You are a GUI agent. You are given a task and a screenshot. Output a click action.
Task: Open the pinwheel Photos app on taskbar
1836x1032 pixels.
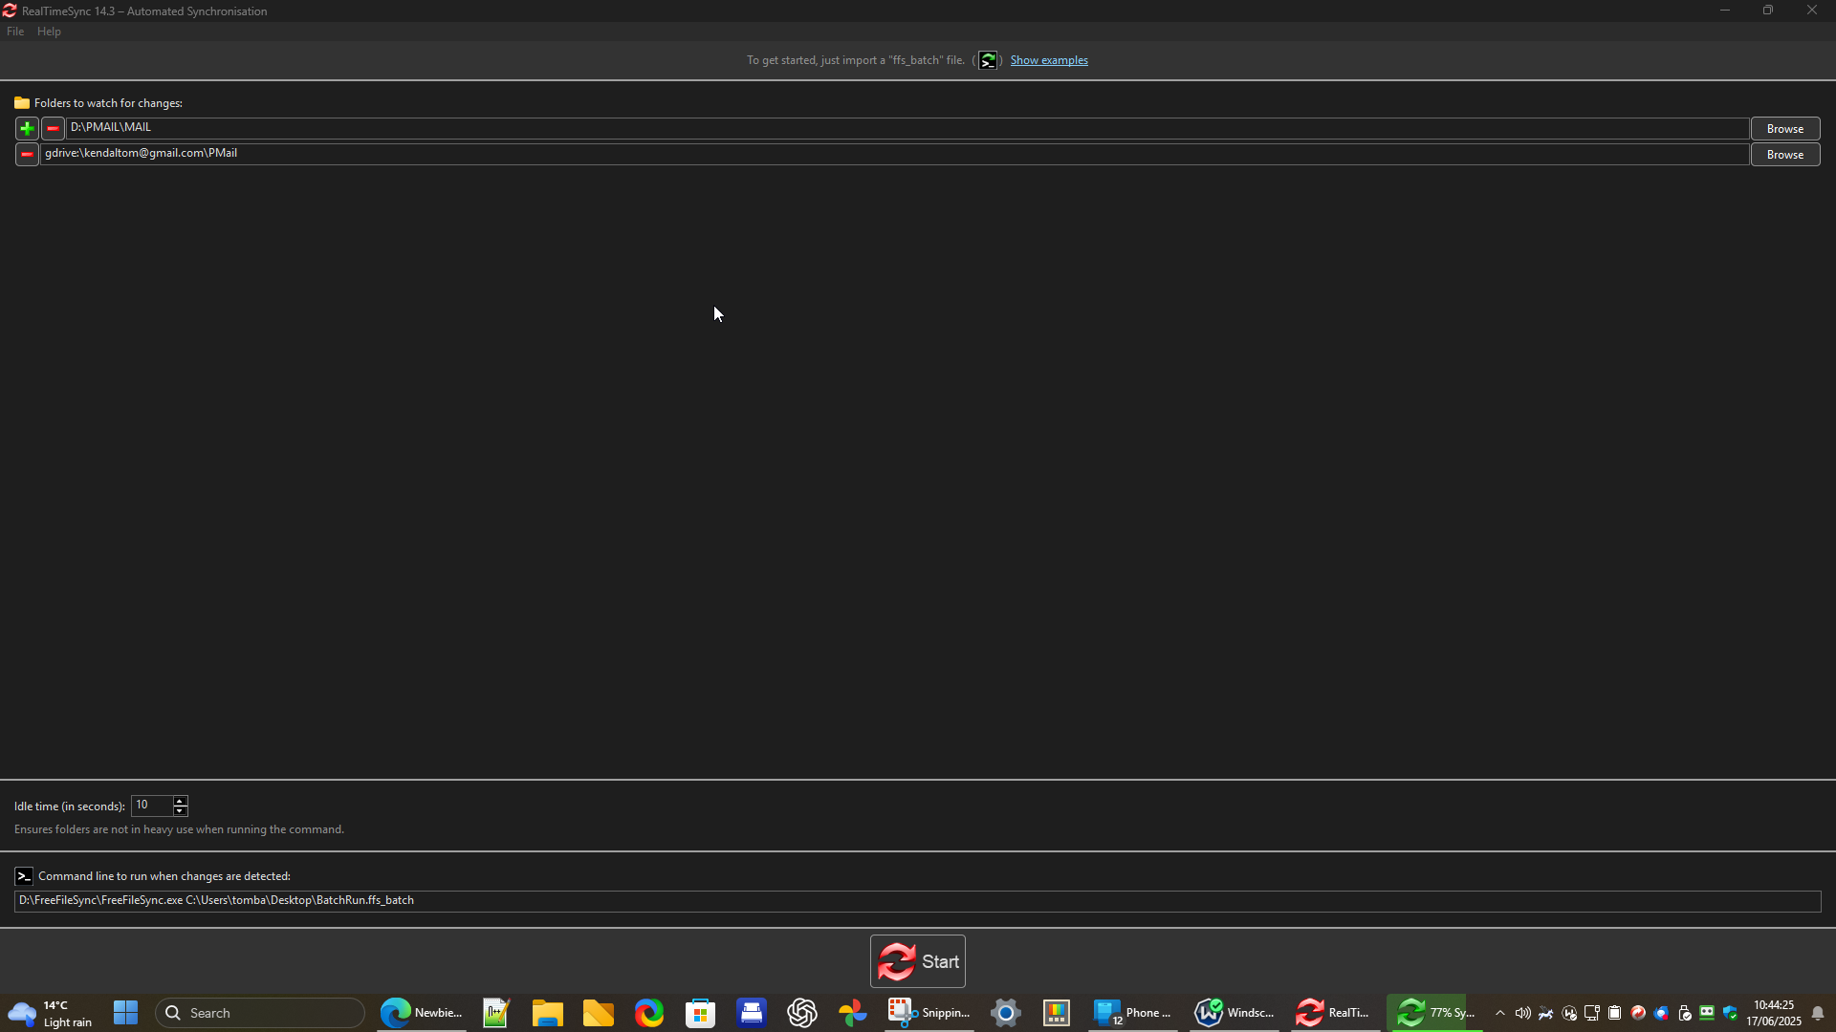pyautogui.click(x=853, y=1013)
